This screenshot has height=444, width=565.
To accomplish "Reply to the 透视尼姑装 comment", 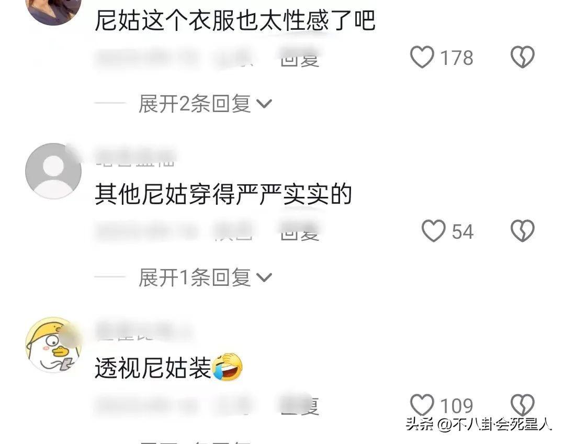I will pyautogui.click(x=300, y=406).
